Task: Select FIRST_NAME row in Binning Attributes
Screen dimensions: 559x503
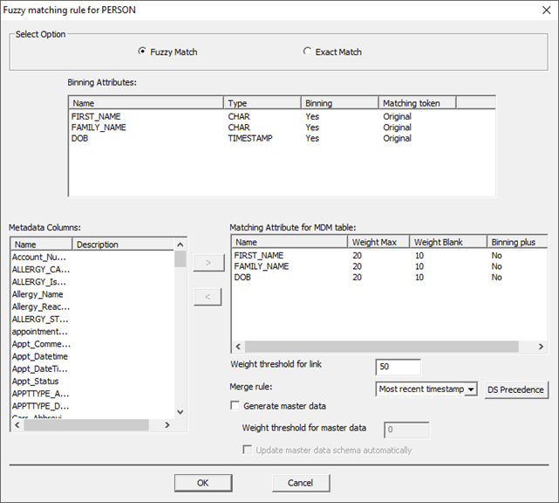Action: [x=282, y=116]
